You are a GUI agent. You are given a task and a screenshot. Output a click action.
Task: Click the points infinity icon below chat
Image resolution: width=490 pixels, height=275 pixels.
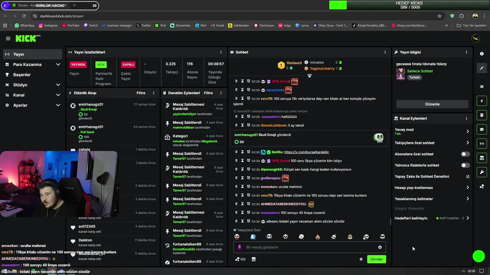pos(240,259)
